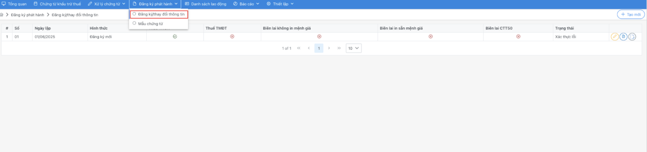The image size is (647, 152).
Task: Click the green check status icon
Action: [x=175, y=36]
